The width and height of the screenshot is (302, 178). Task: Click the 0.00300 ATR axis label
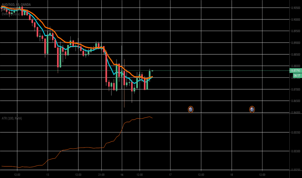(x=296, y=151)
